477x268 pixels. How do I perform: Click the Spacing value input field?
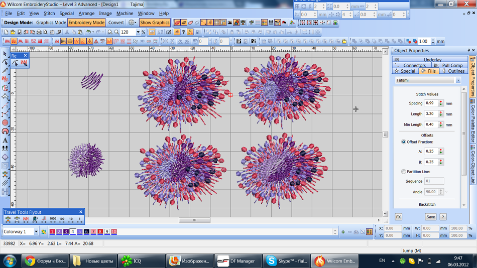point(430,103)
